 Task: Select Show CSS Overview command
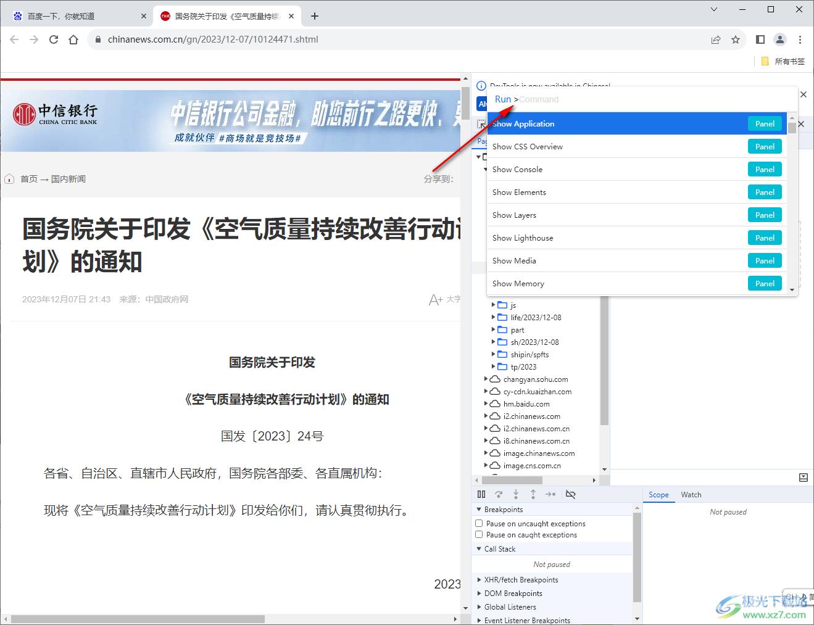[x=637, y=146]
